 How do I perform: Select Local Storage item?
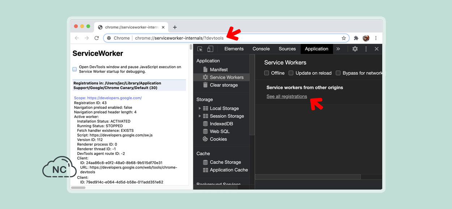click(224, 108)
